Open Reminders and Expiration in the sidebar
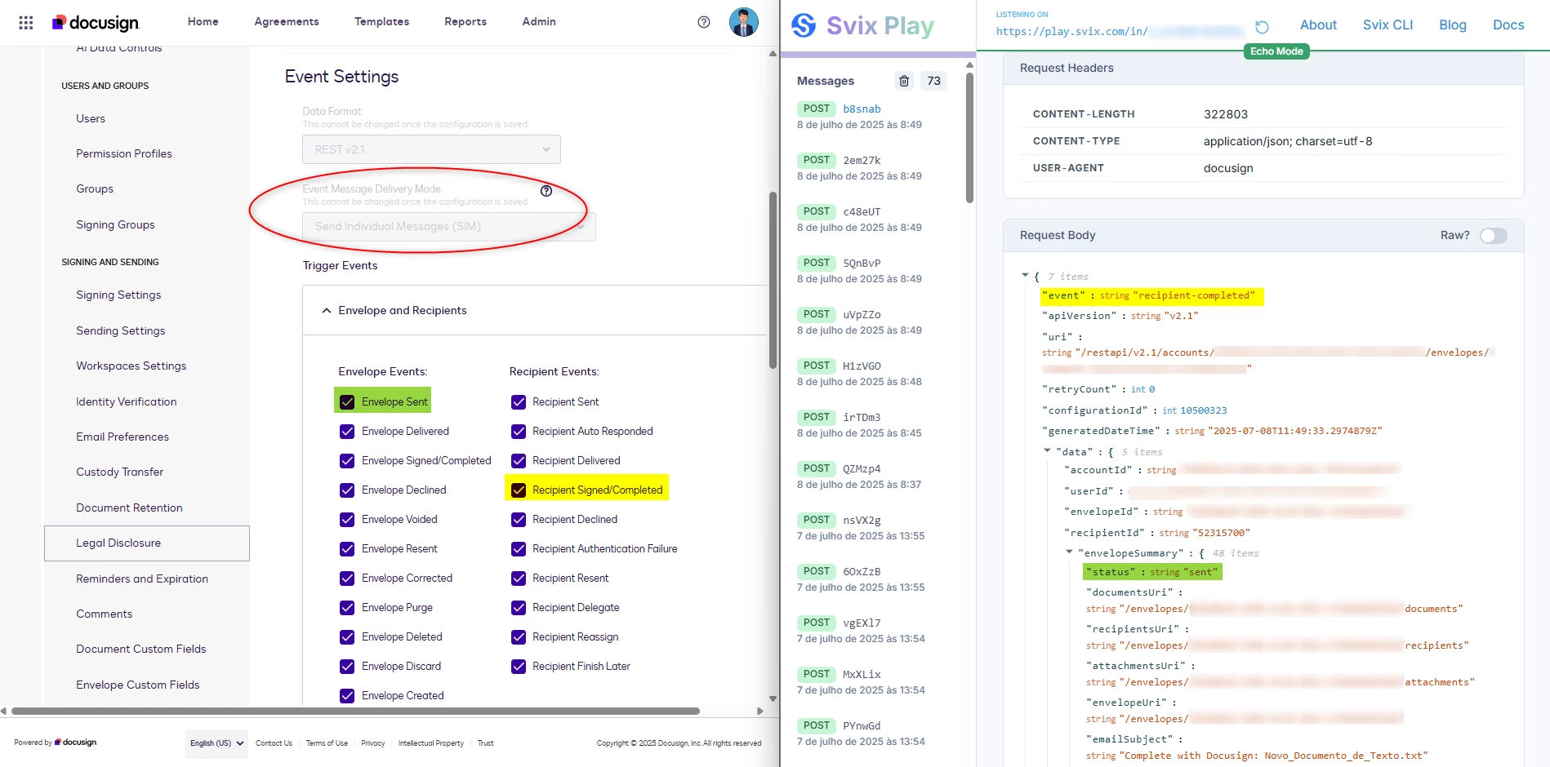Viewport: 1550px width, 767px height. point(142,579)
